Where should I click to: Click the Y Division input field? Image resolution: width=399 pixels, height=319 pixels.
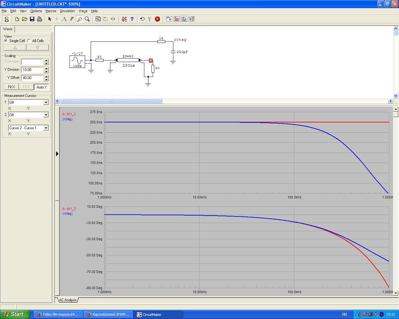pos(32,70)
